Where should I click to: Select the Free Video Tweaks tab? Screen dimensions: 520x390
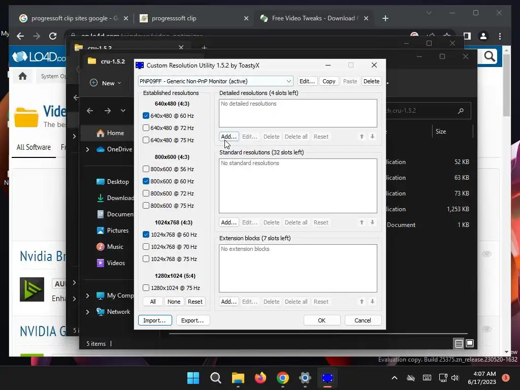click(314, 18)
